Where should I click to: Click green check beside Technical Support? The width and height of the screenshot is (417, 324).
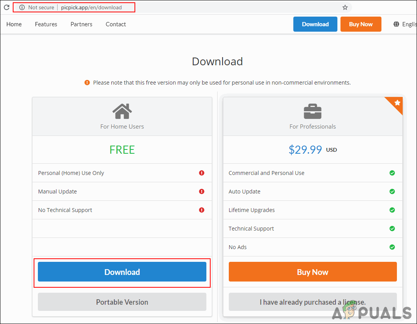(392, 229)
